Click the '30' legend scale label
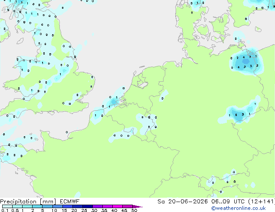The image size is (275, 212). pyautogui.click(x=94, y=210)
